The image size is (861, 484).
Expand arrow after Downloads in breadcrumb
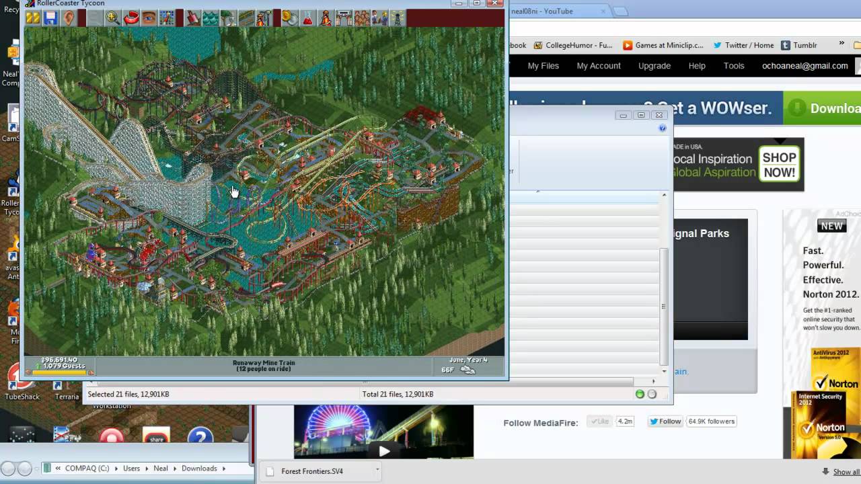(x=224, y=468)
